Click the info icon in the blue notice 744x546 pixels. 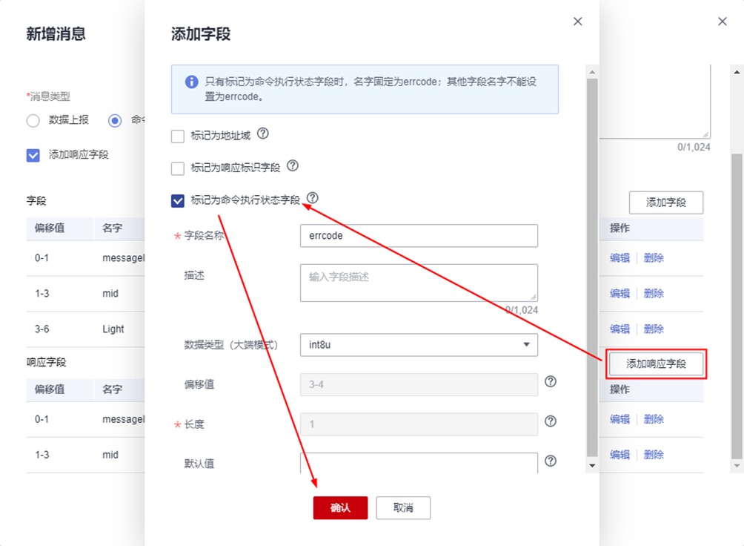[191, 82]
